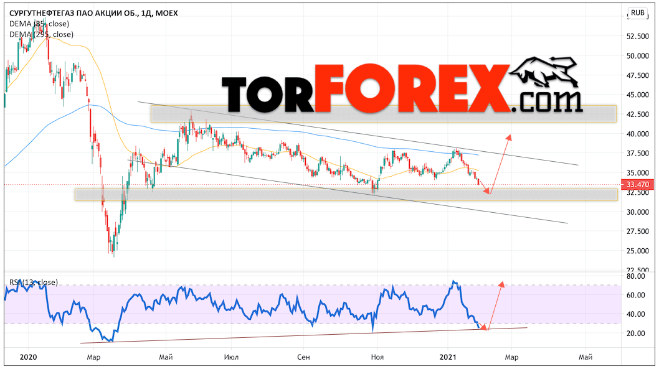Click the 35.000 price axis label
Screen dimensions: 659x369
(x=638, y=173)
